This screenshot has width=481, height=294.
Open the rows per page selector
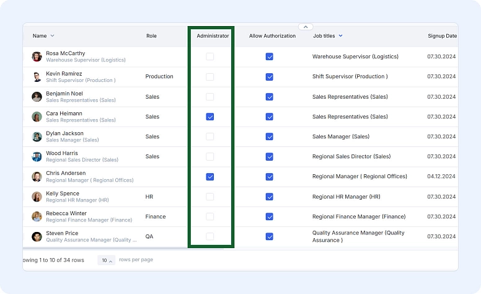pyautogui.click(x=107, y=261)
